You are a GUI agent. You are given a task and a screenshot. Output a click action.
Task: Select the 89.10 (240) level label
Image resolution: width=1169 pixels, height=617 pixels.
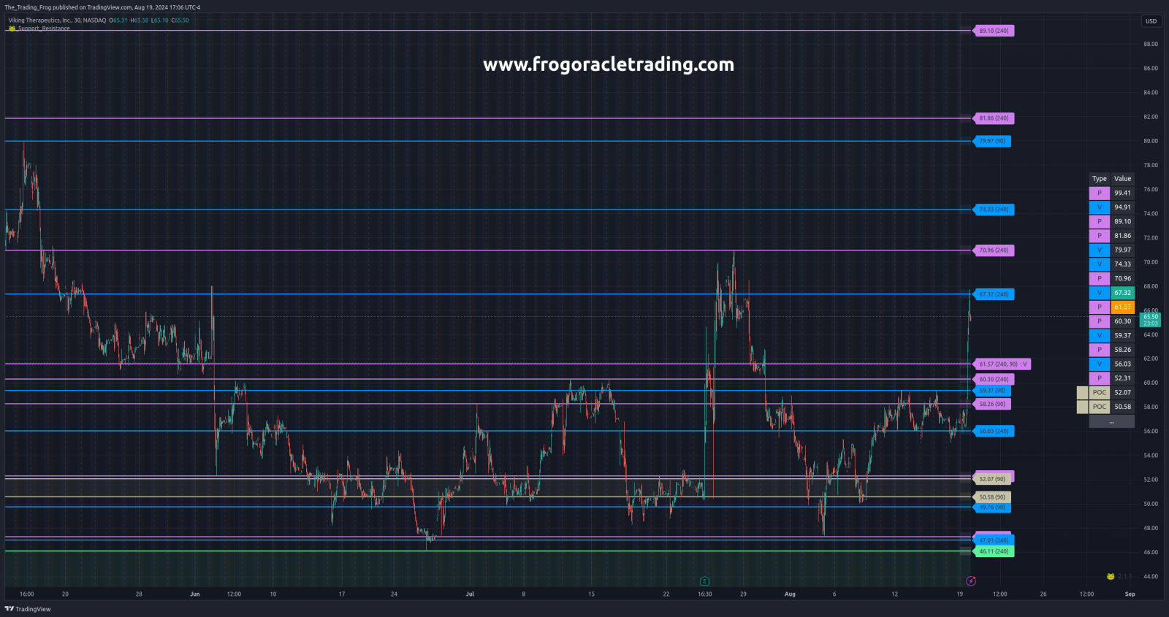tap(994, 31)
